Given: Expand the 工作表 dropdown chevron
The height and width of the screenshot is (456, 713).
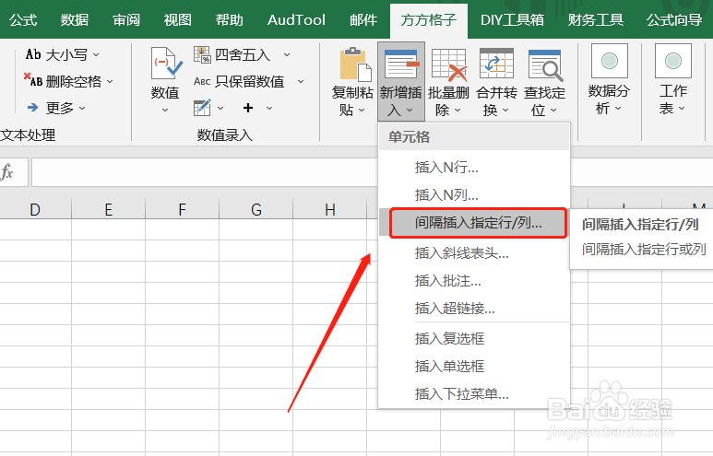Looking at the screenshot, I should click(x=682, y=108).
